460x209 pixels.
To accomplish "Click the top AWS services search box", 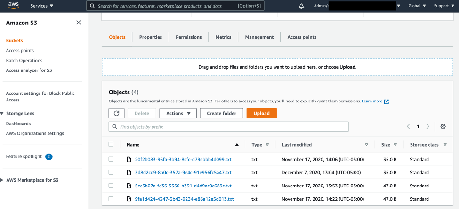I will click(x=175, y=6).
